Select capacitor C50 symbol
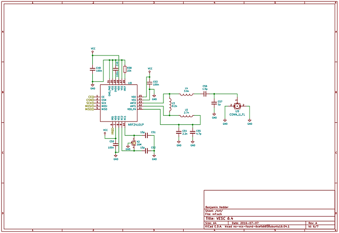 pos(116,145)
